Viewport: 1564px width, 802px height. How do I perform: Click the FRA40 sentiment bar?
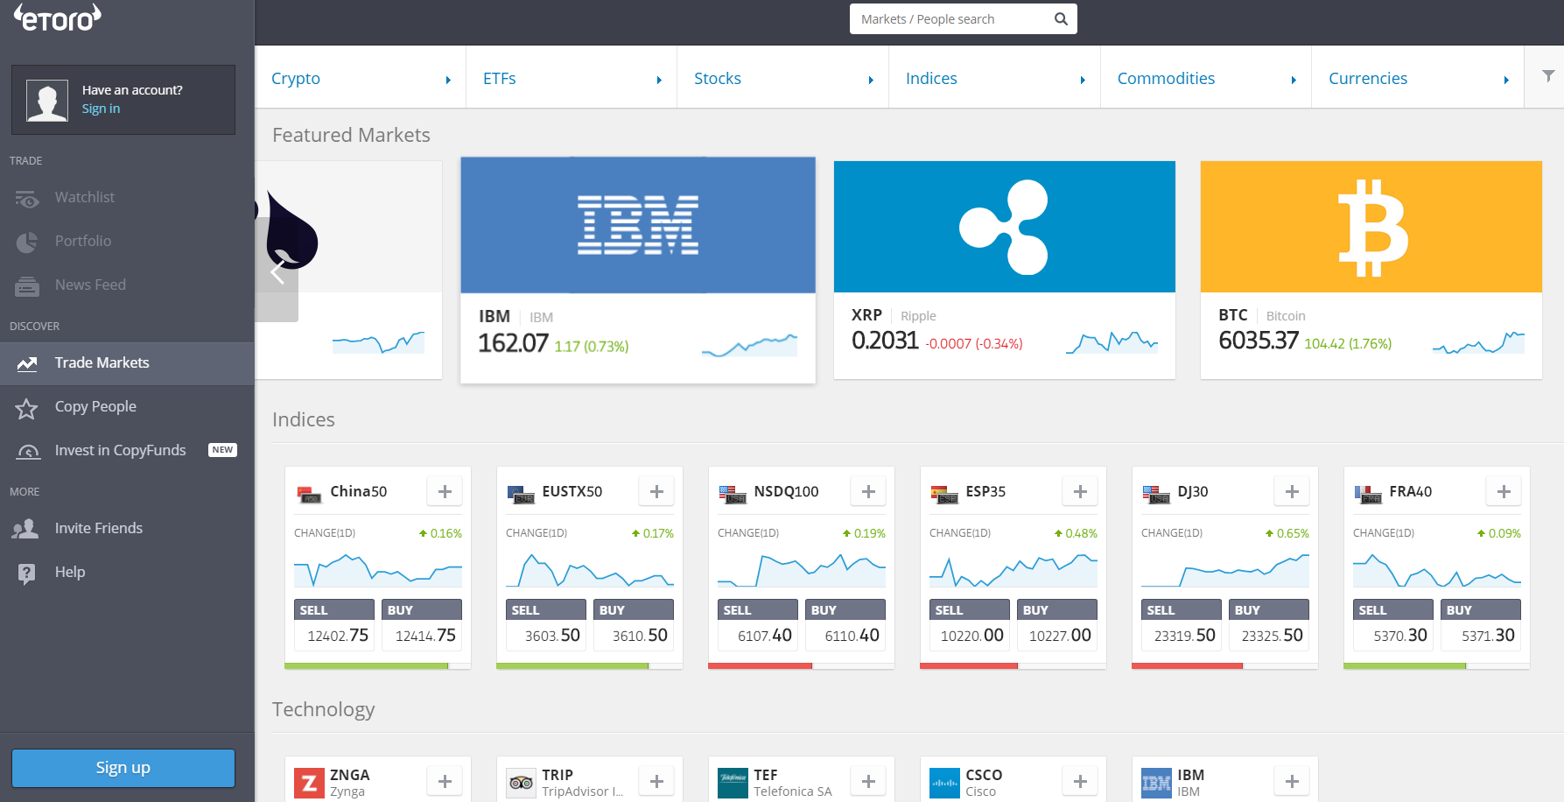pyautogui.click(x=1437, y=666)
